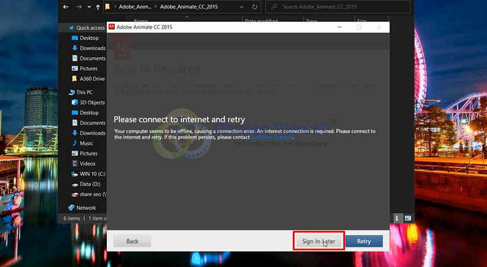Select 3D Objects in the sidebar

pyautogui.click(x=91, y=103)
